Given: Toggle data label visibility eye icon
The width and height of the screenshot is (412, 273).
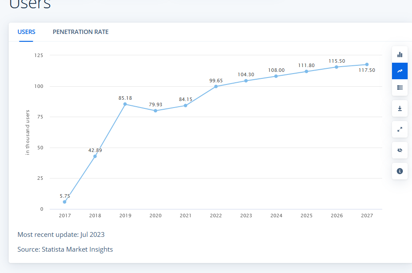Looking at the screenshot, I should click(400, 150).
